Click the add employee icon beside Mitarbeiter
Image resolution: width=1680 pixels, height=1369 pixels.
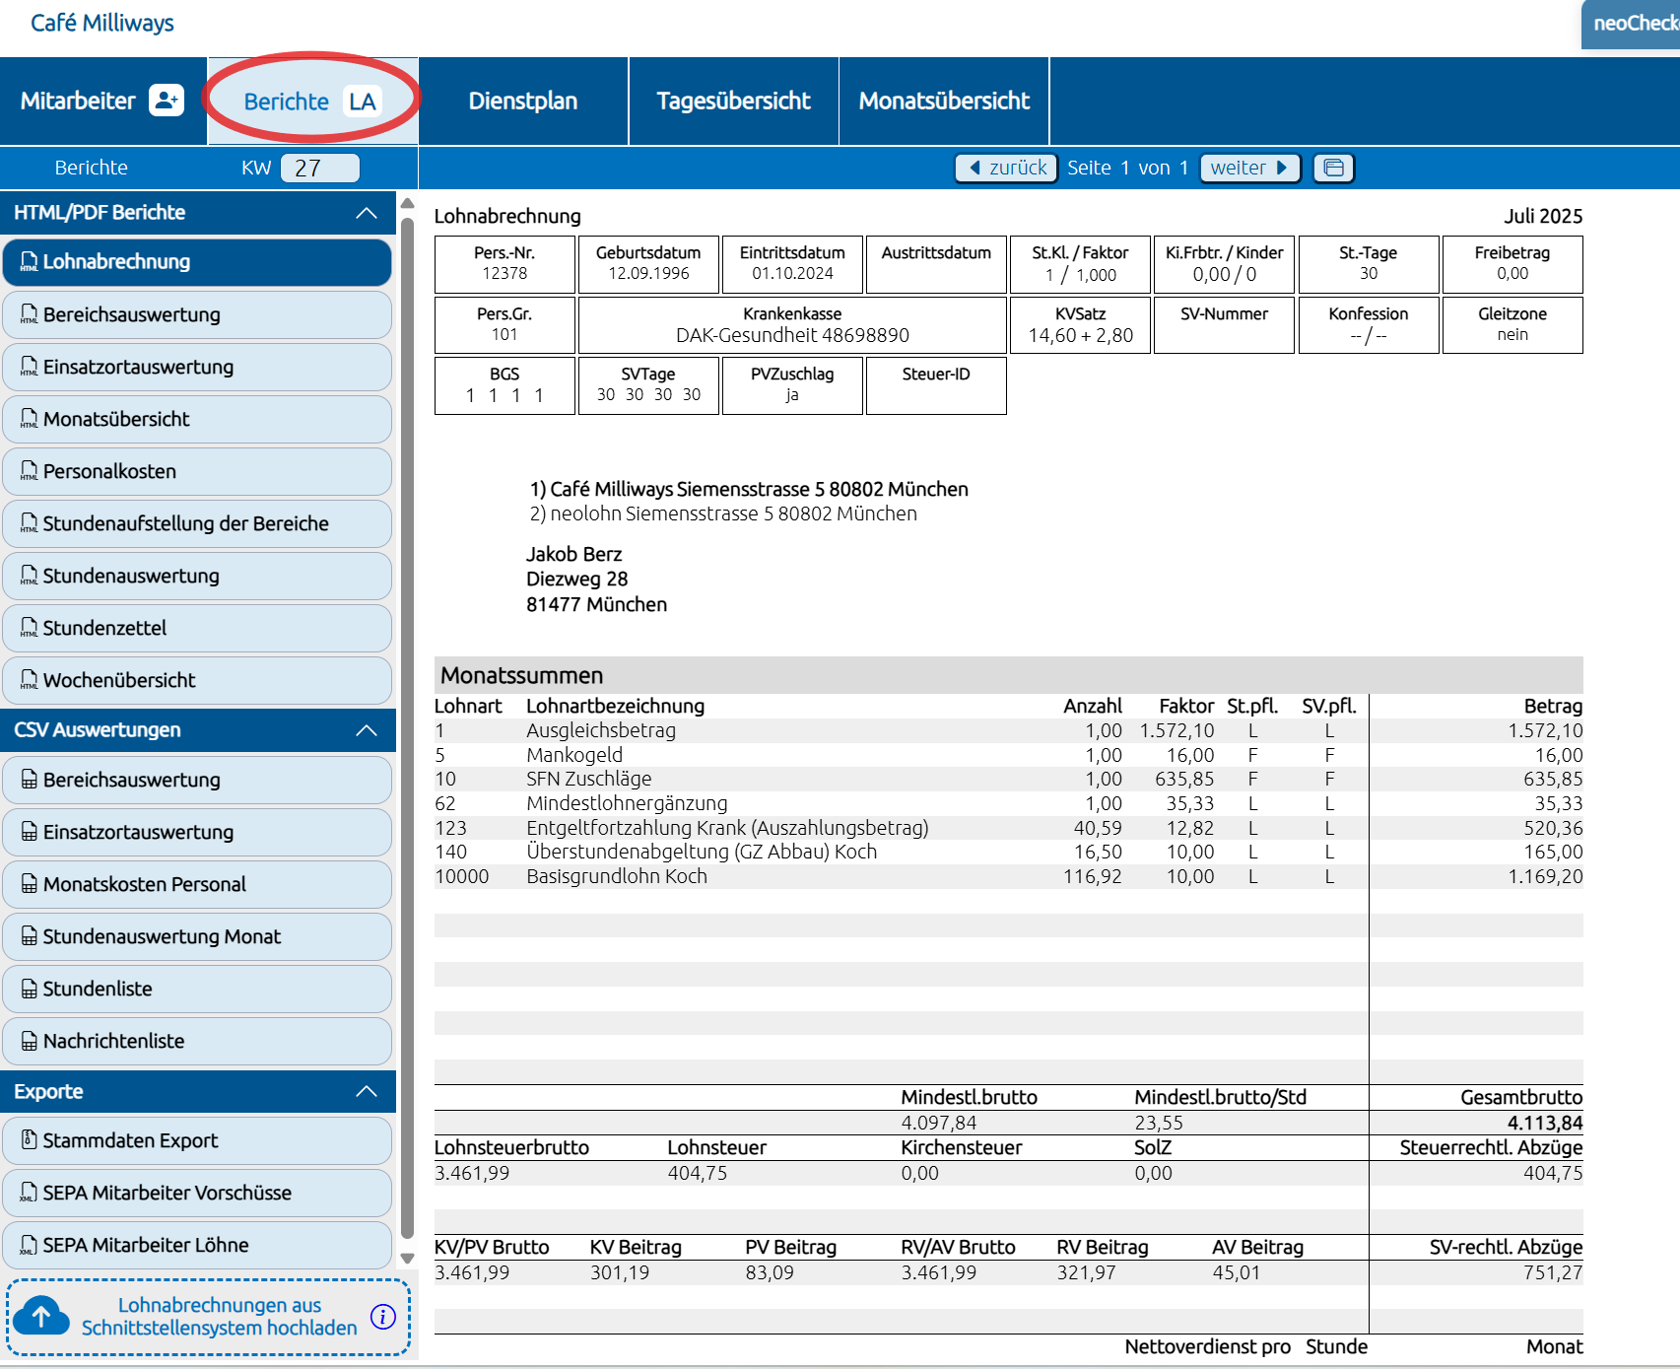click(166, 101)
